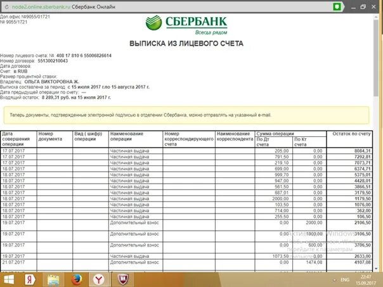Open Yandex search taskbar icon

pos(30,279)
